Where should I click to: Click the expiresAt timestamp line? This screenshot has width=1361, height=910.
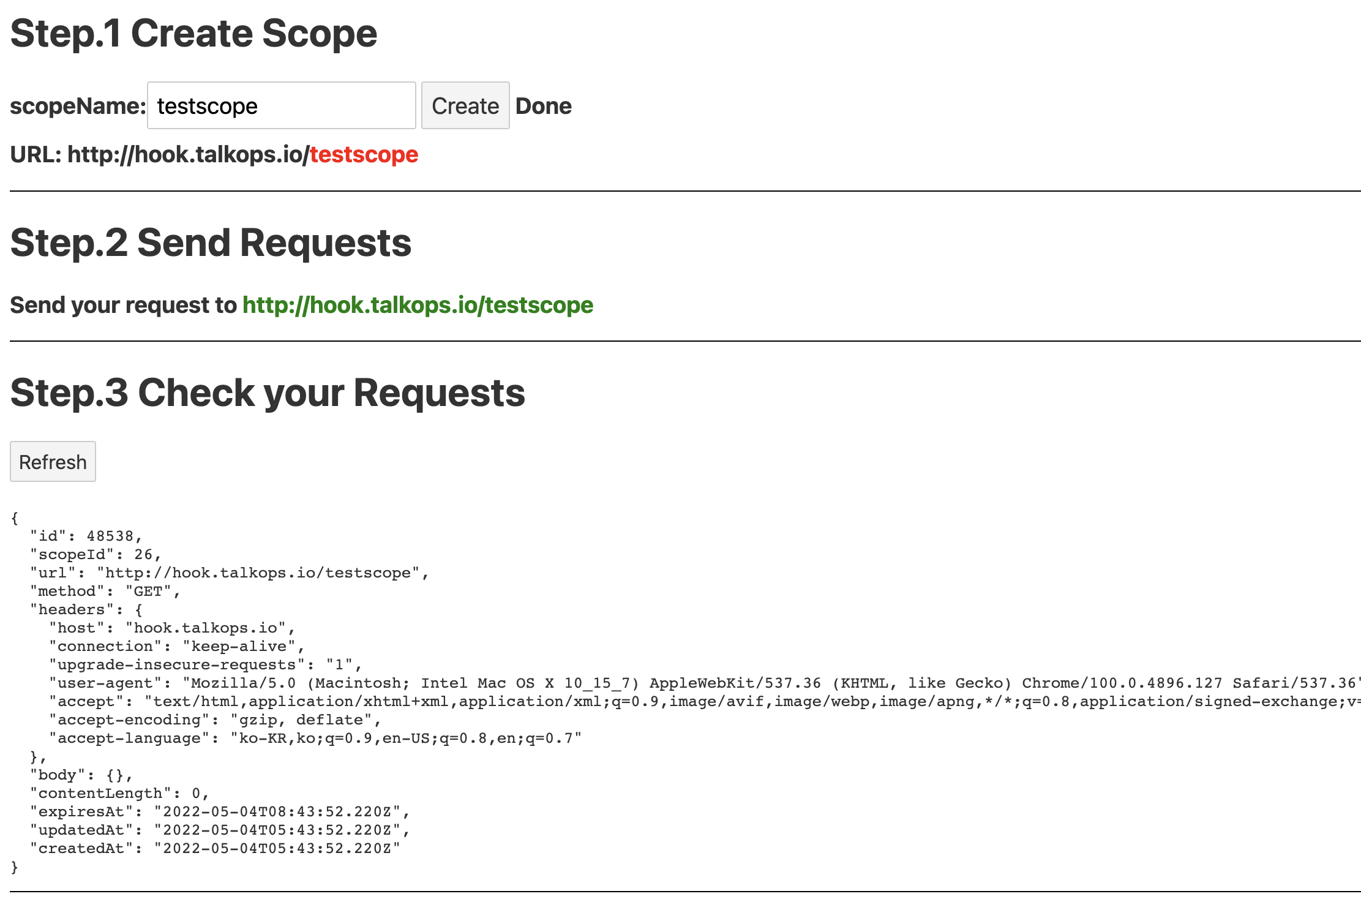point(220,812)
